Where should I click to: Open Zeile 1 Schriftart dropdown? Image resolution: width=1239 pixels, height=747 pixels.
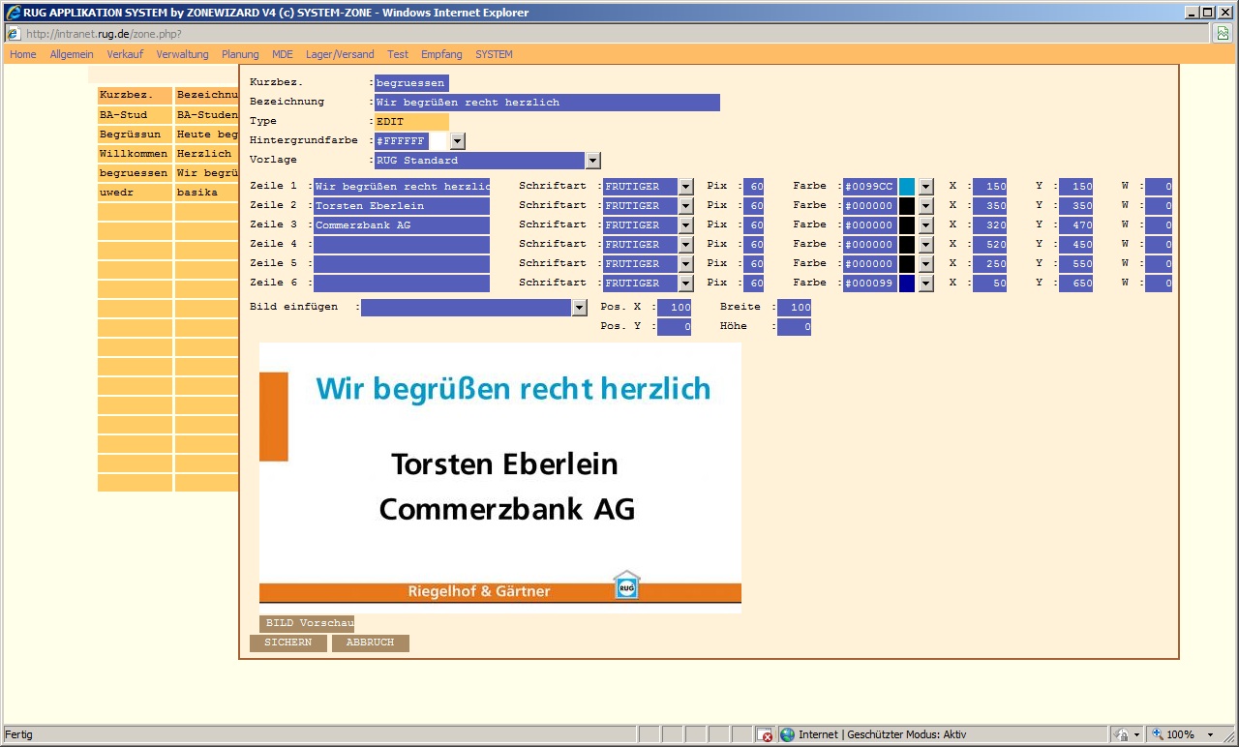(x=686, y=187)
